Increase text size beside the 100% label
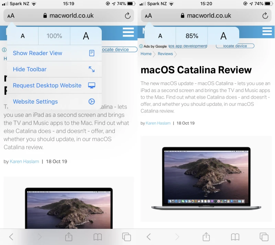 [x=86, y=36]
